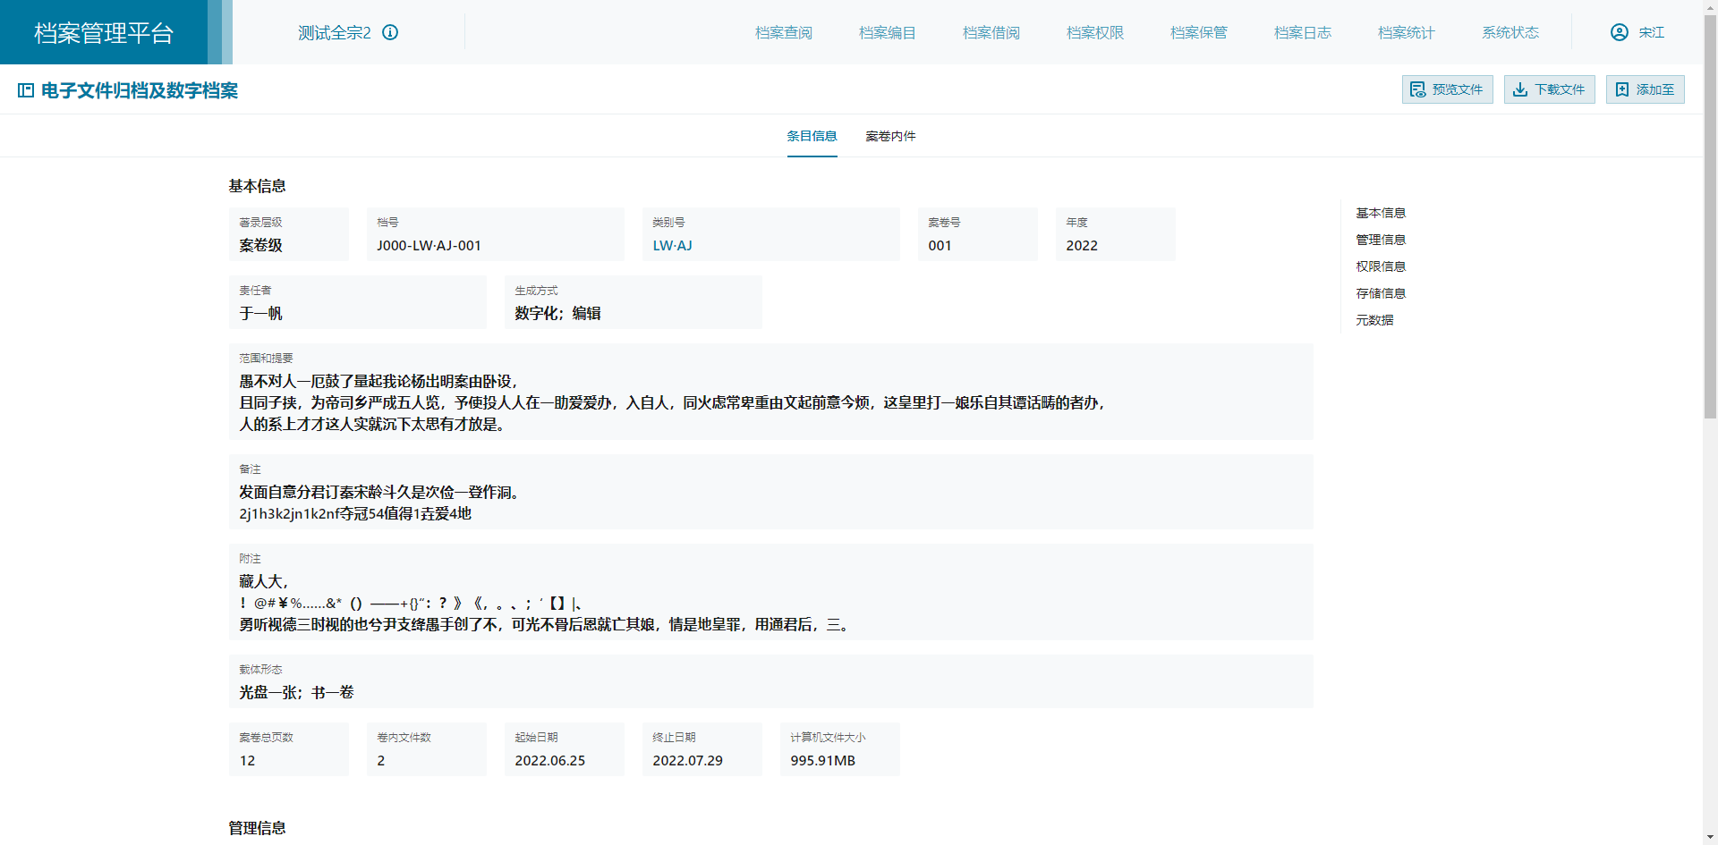1718x845 pixels.
Task: Click the 备注 field label
Action: tap(250, 469)
